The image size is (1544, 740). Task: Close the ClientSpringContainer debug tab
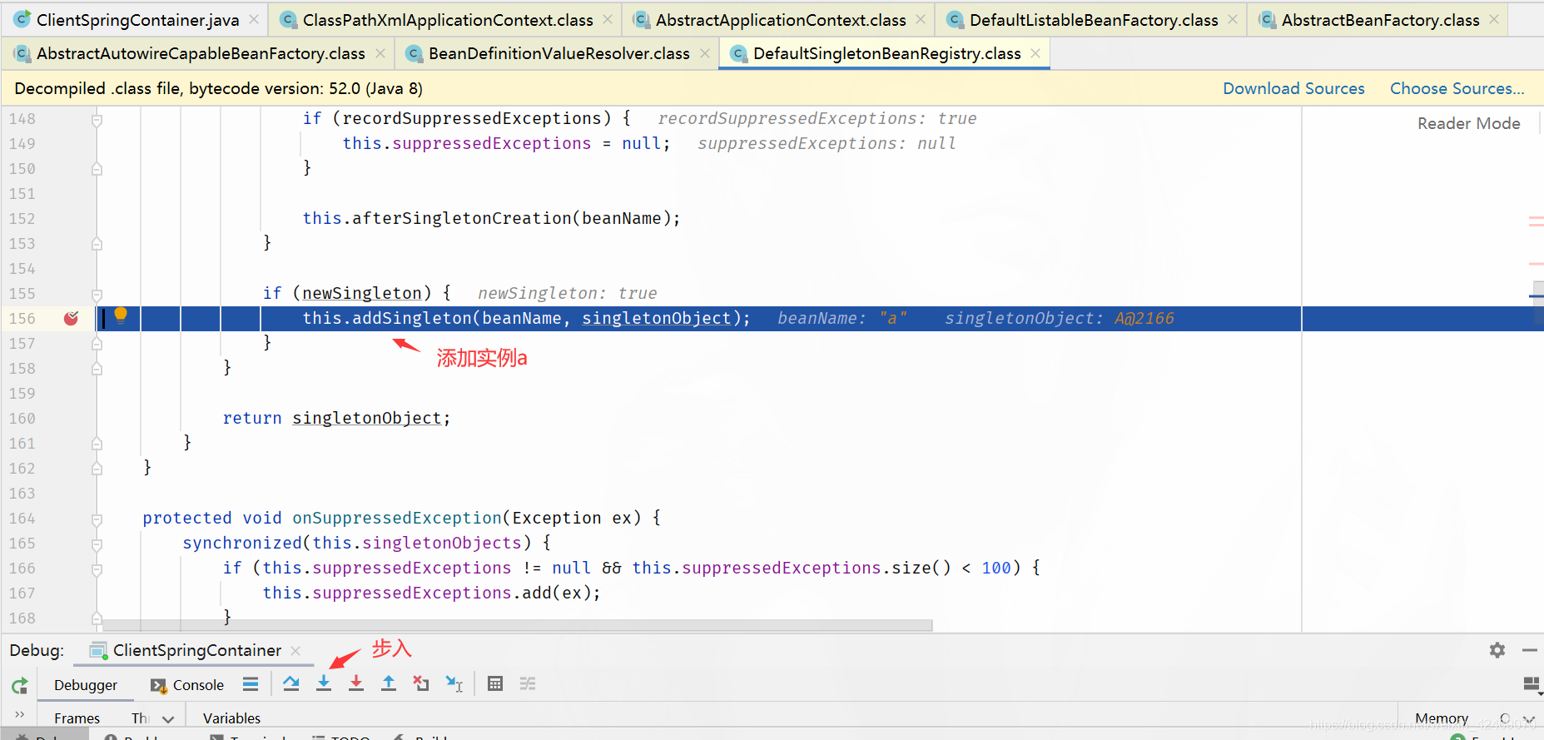click(x=295, y=651)
